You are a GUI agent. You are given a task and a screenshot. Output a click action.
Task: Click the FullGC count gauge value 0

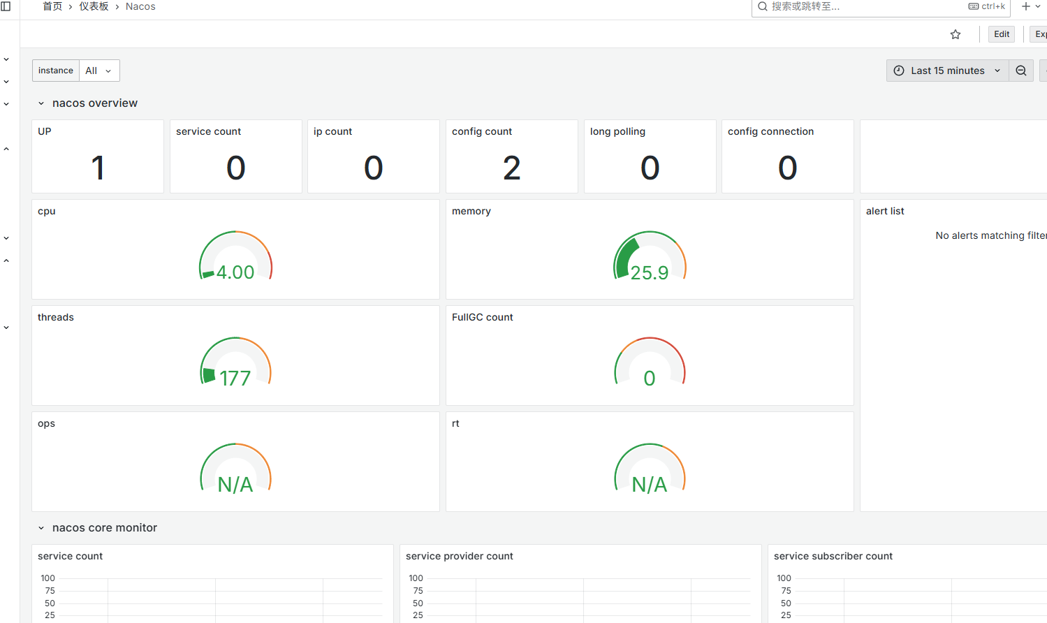650,379
